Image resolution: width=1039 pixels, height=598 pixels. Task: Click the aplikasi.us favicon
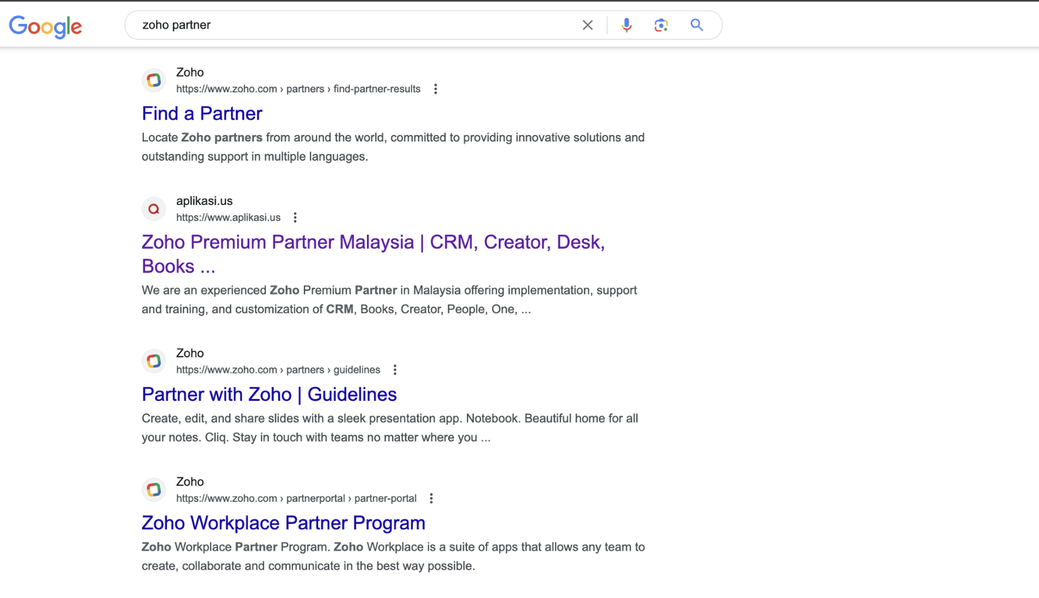(154, 209)
